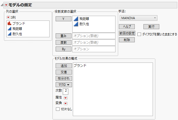This screenshot has height=120, width=178.
Task: Collapse the モデルの指定 outline with the gray disclosure triangle
Action: (2, 5)
